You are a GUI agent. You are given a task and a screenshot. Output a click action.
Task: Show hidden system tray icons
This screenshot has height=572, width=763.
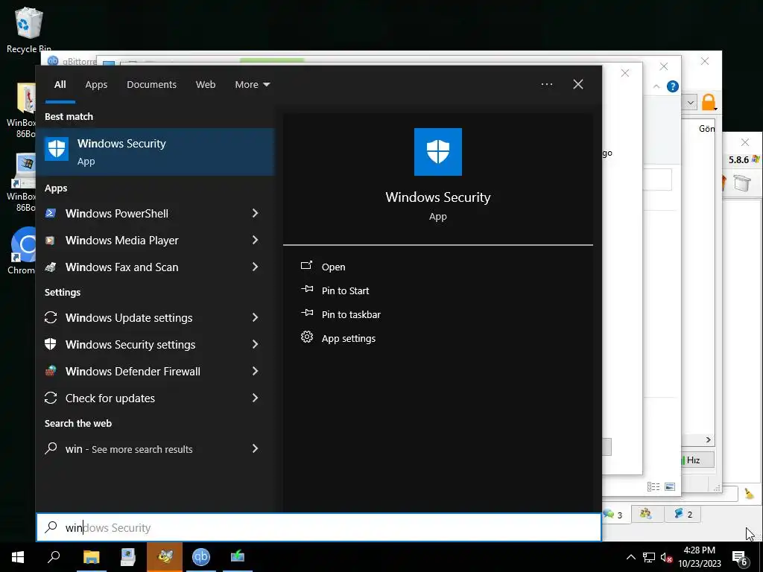tap(630, 557)
